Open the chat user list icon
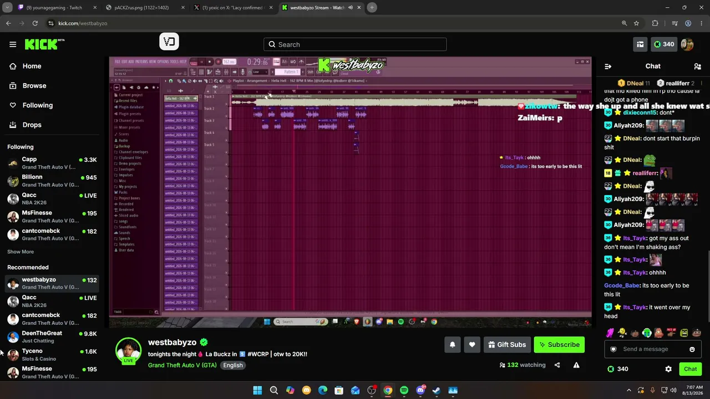Image resolution: width=710 pixels, height=399 pixels. 698,66
